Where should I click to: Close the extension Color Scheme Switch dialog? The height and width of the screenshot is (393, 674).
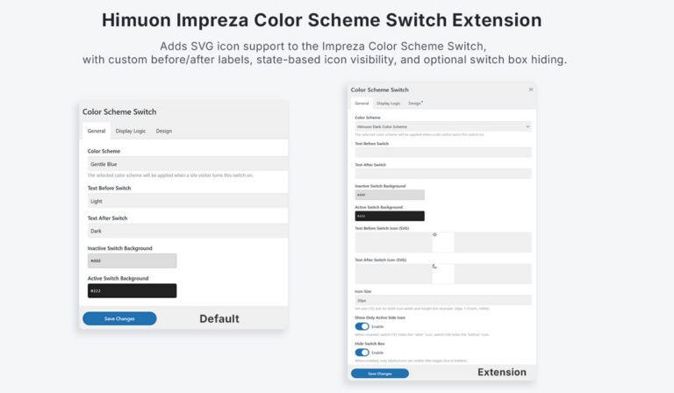coord(530,89)
